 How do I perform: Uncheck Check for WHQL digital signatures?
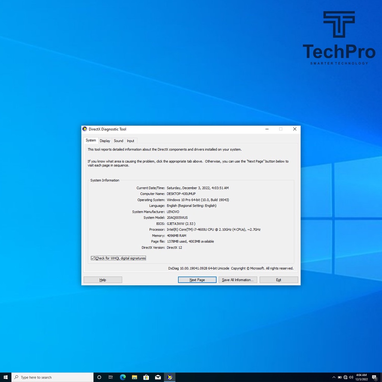click(x=93, y=258)
